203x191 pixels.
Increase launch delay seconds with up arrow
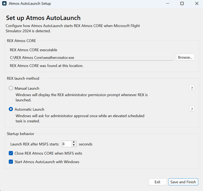[74, 142]
